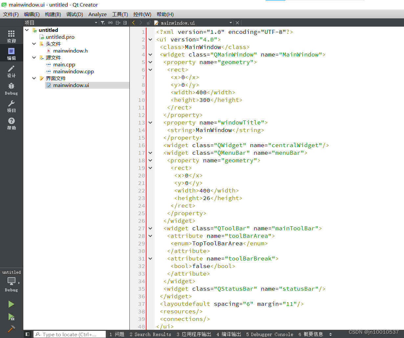Collapse the 源文件 folder
404x338 pixels.
tap(34, 57)
